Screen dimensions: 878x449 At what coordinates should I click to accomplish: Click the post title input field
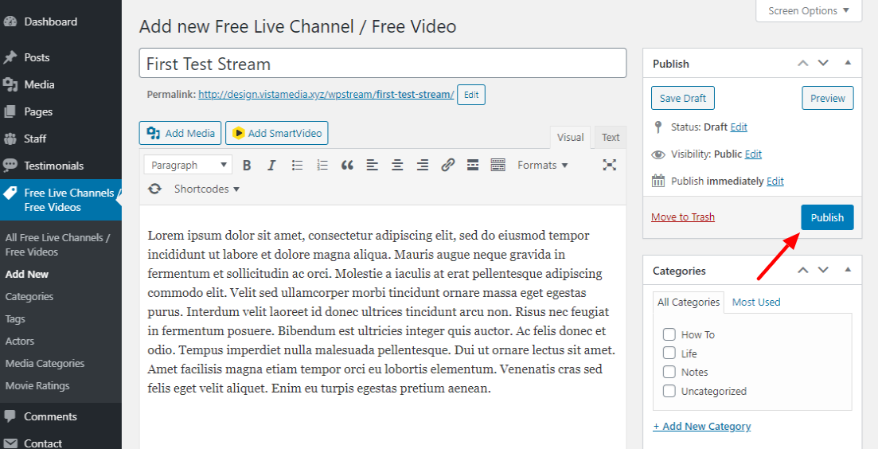tap(382, 64)
